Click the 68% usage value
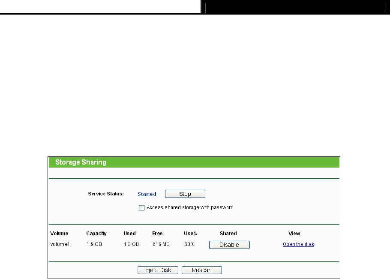The height and width of the screenshot is (279, 390). (x=189, y=244)
